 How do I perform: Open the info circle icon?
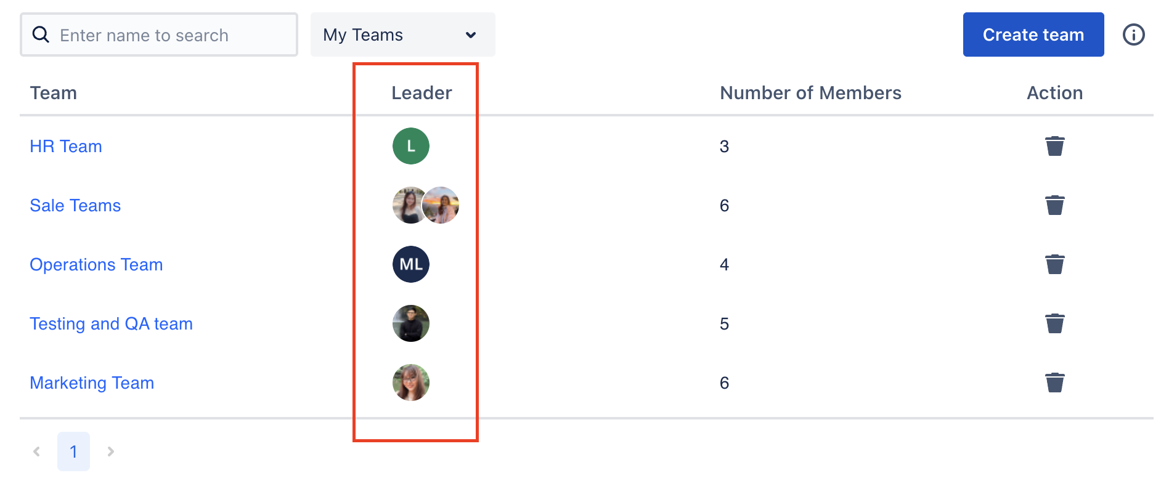coord(1133,34)
